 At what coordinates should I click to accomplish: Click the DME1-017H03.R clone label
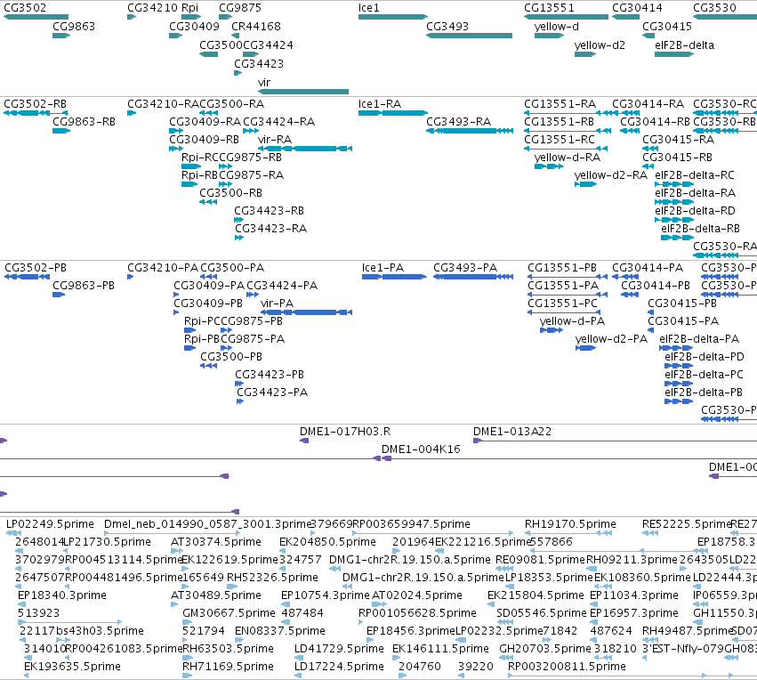(x=345, y=432)
